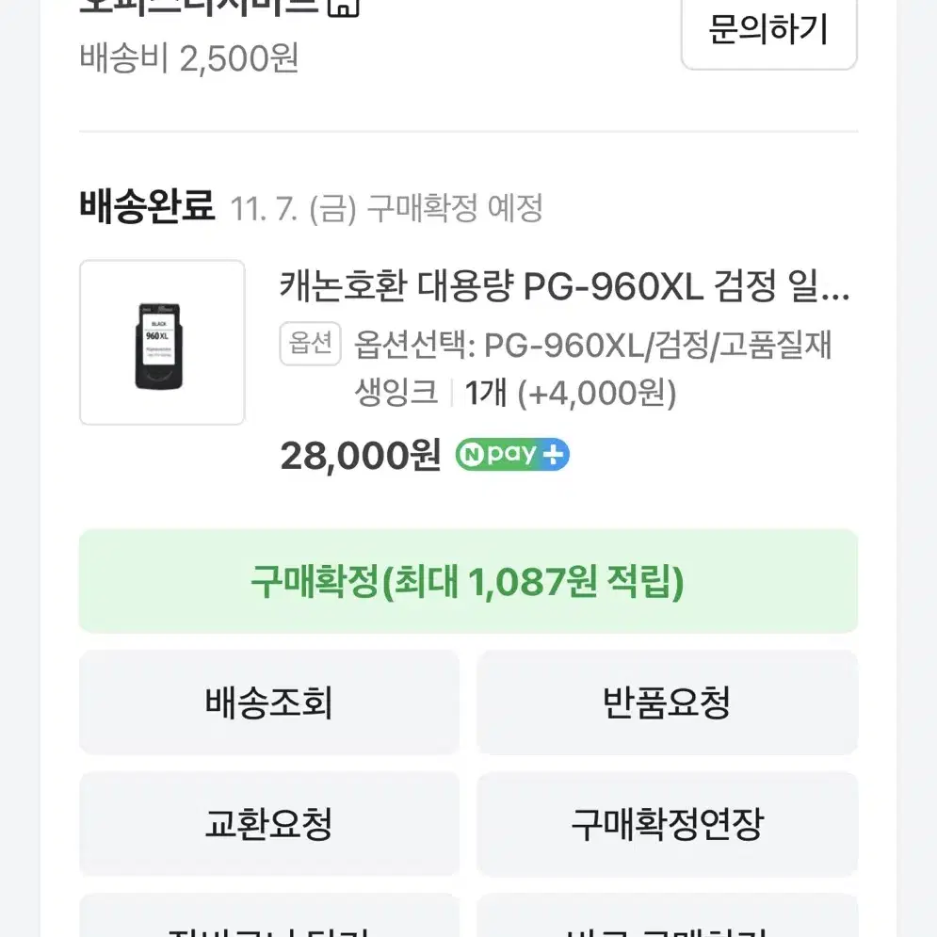
Task: Request a return with 반품요청
Action: 668,703
